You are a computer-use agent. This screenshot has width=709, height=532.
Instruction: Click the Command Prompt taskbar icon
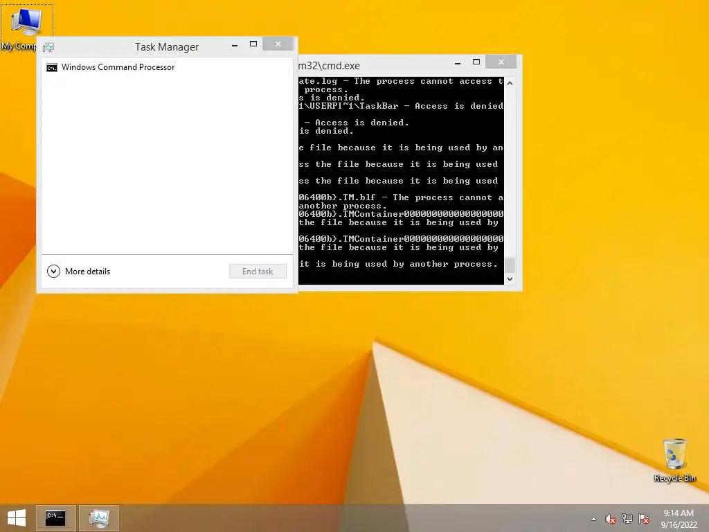[x=55, y=518]
